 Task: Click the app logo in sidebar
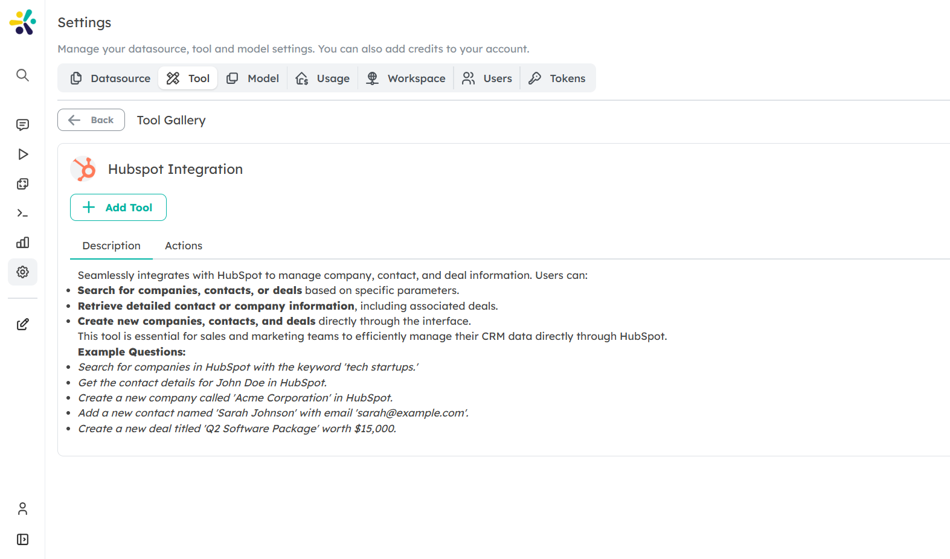pos(22,22)
